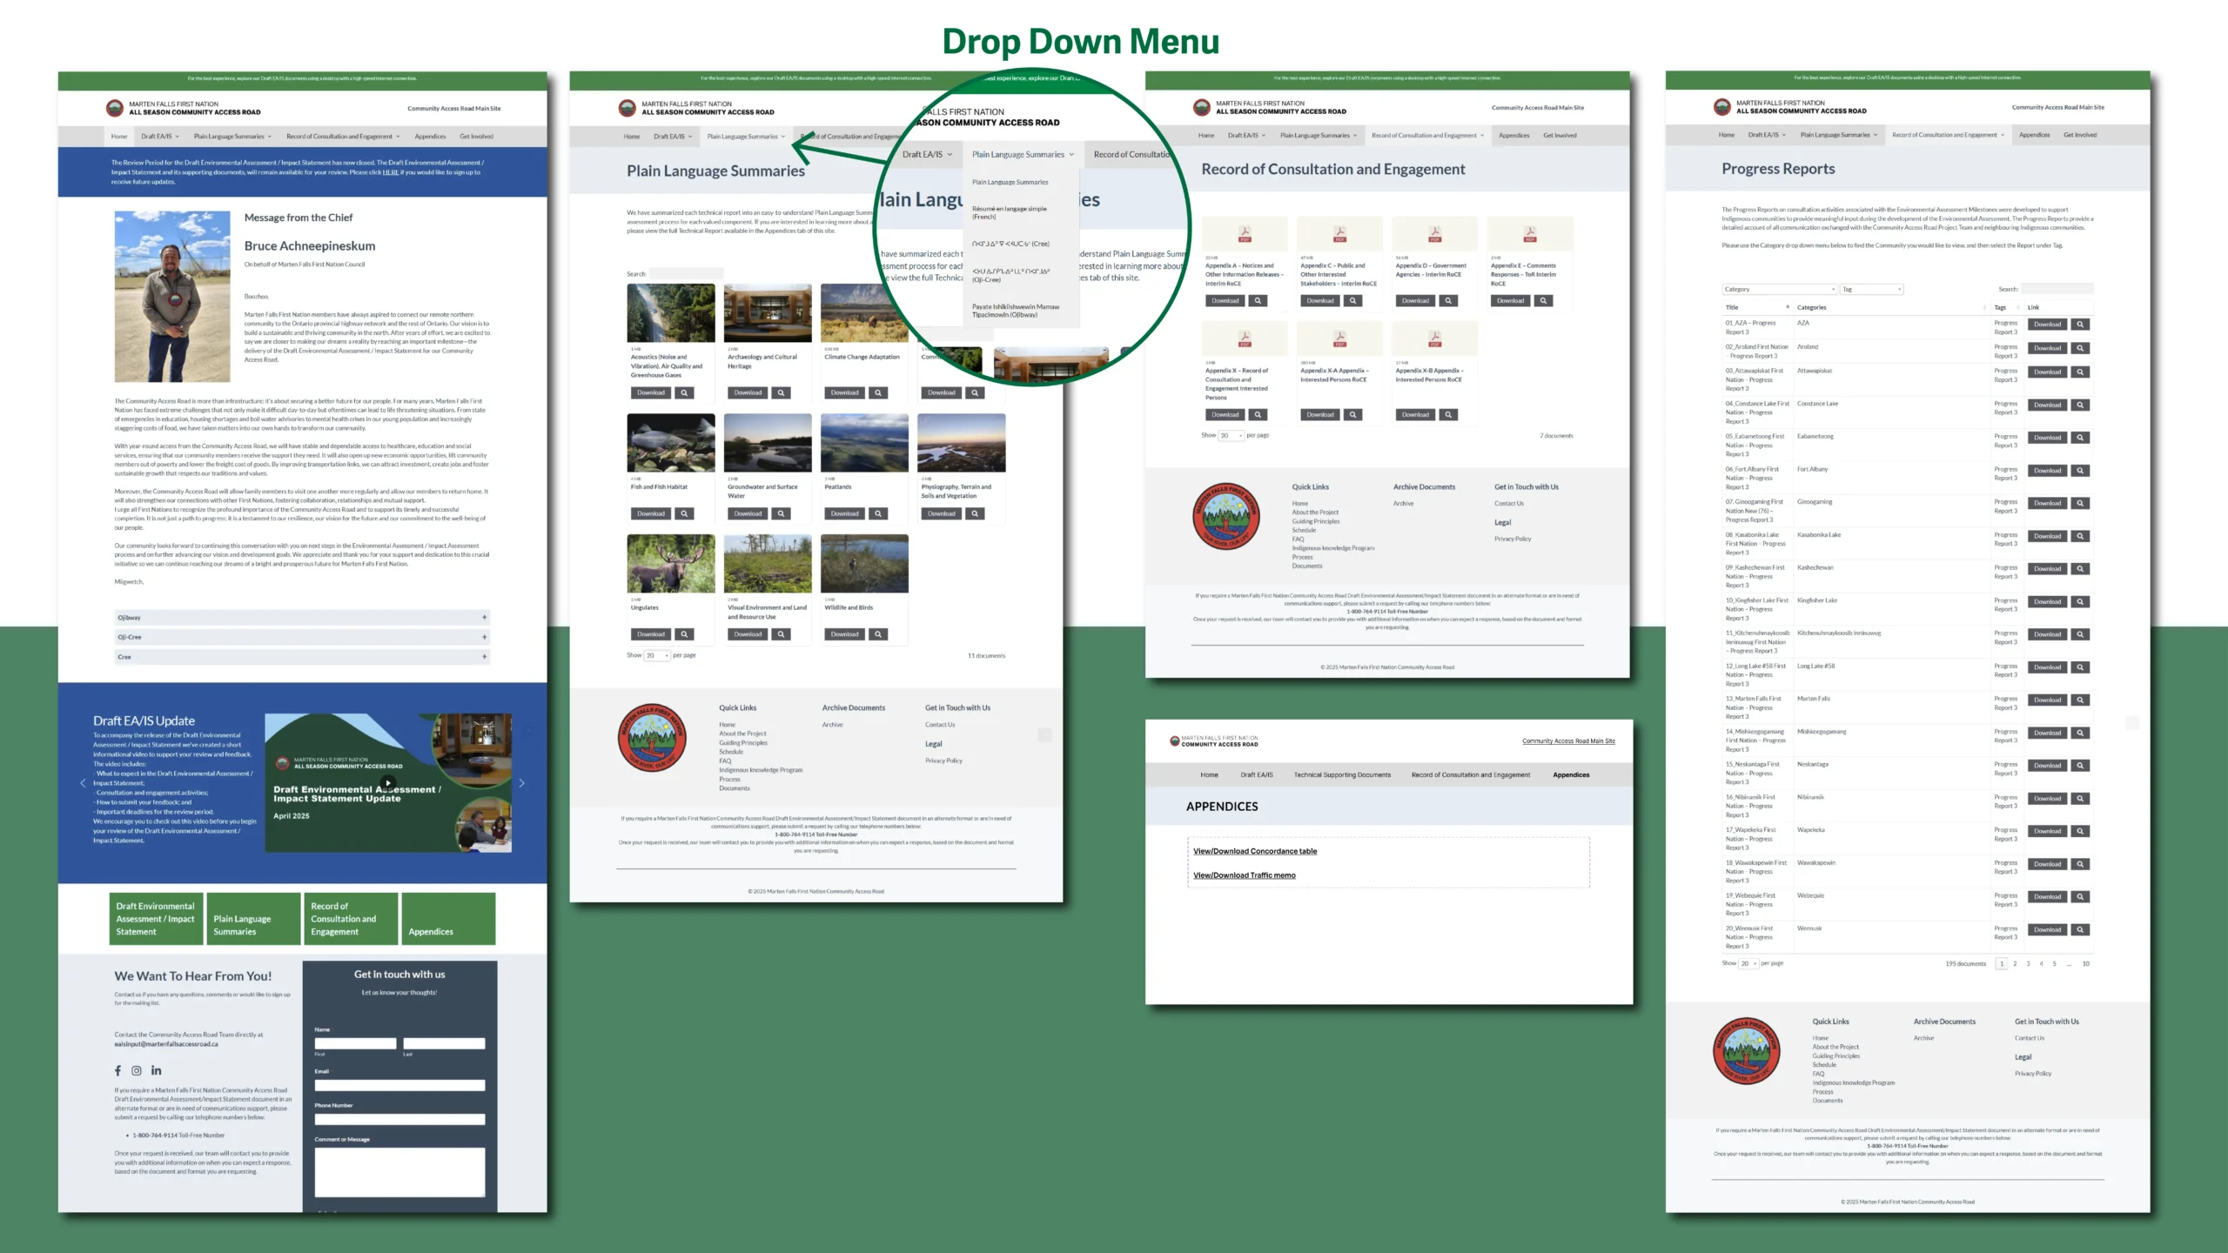Preview Fish and Fish Habitat with magnifier icon
The width and height of the screenshot is (2228, 1253).
coord(685,514)
